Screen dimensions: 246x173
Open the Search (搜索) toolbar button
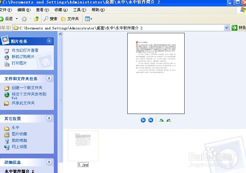coord(50,19)
